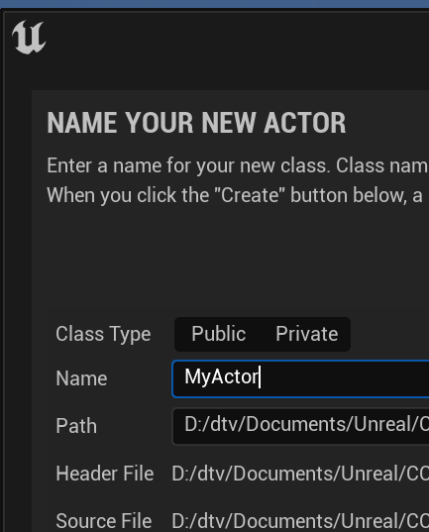
Task: Click the 'Name' label
Action: pyautogui.click(x=81, y=378)
